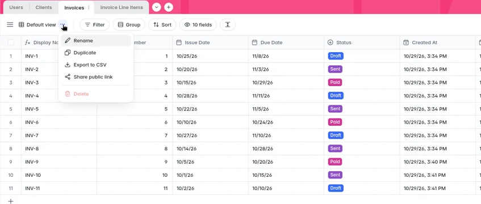Choose Duplicate from the view menu
The width and height of the screenshot is (481, 204).
[96, 53]
